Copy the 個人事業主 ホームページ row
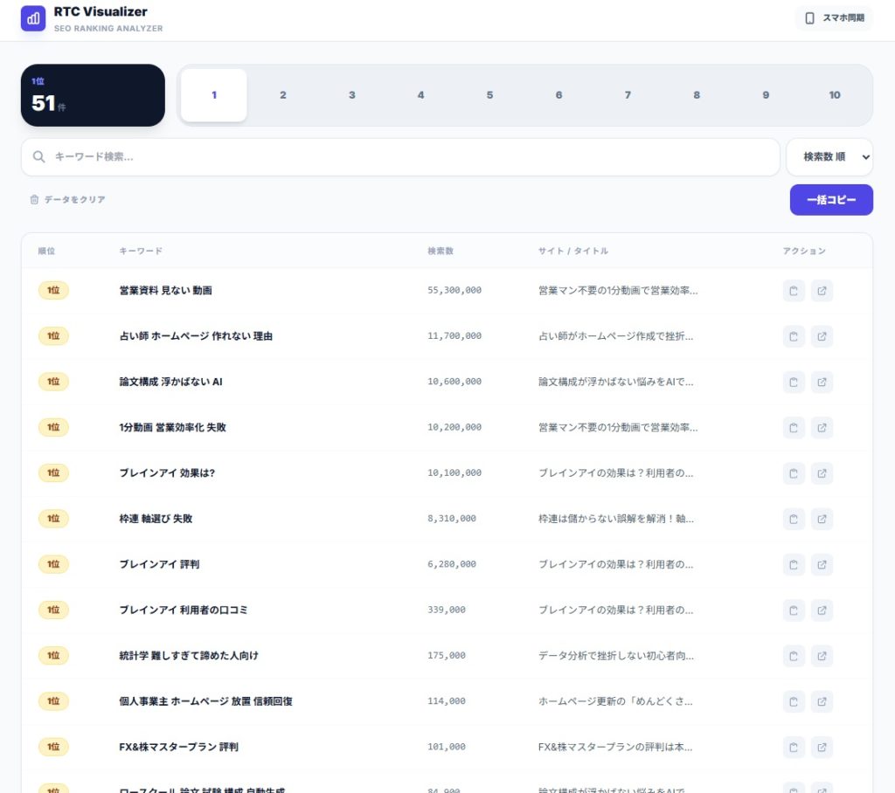 click(794, 701)
